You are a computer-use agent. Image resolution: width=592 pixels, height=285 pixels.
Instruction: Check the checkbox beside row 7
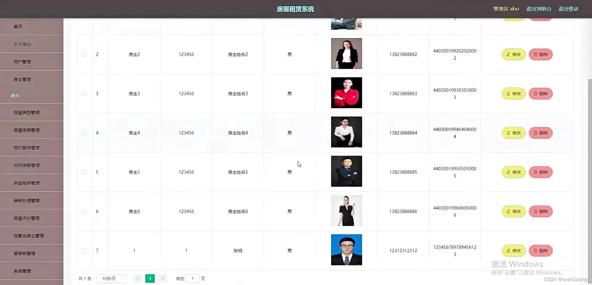[85, 250]
